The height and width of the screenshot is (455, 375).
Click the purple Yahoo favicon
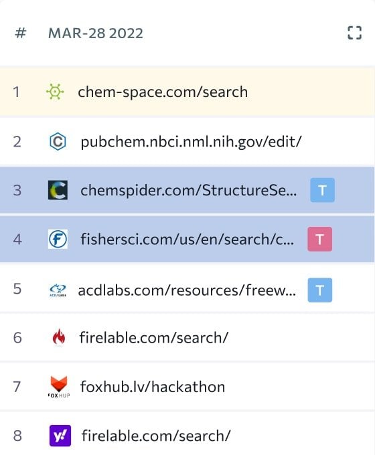click(60, 436)
